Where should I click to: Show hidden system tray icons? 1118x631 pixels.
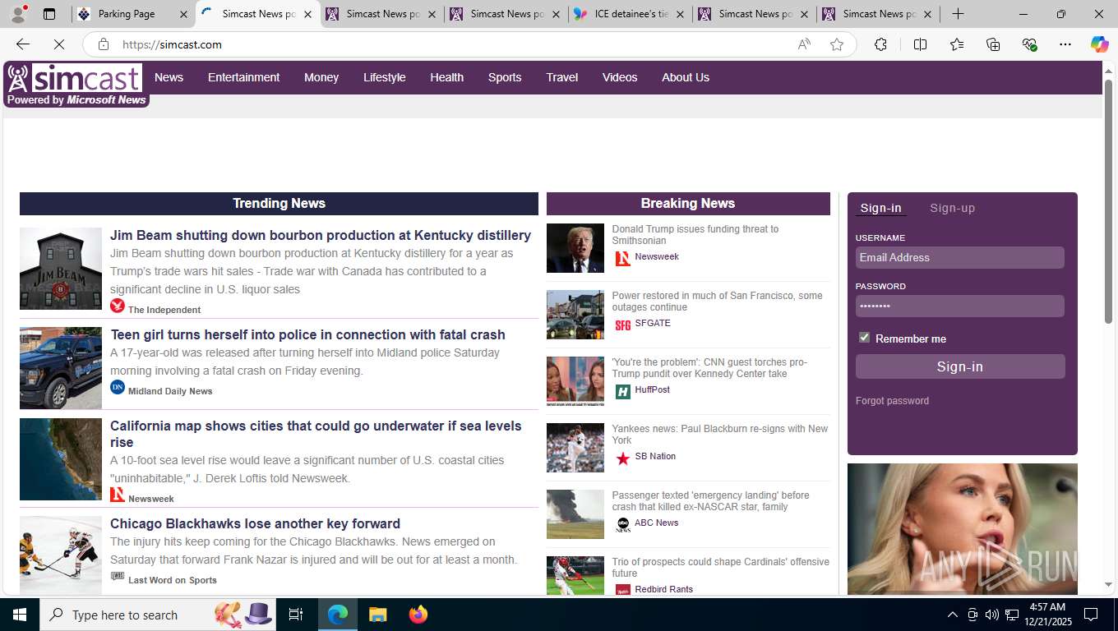952,615
